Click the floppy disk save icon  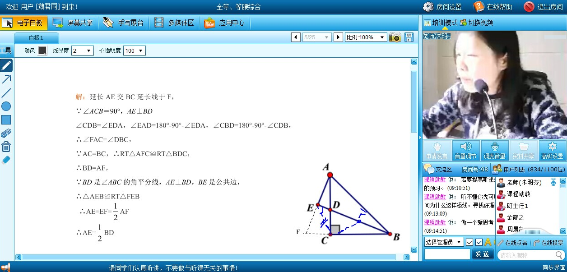pos(409,37)
